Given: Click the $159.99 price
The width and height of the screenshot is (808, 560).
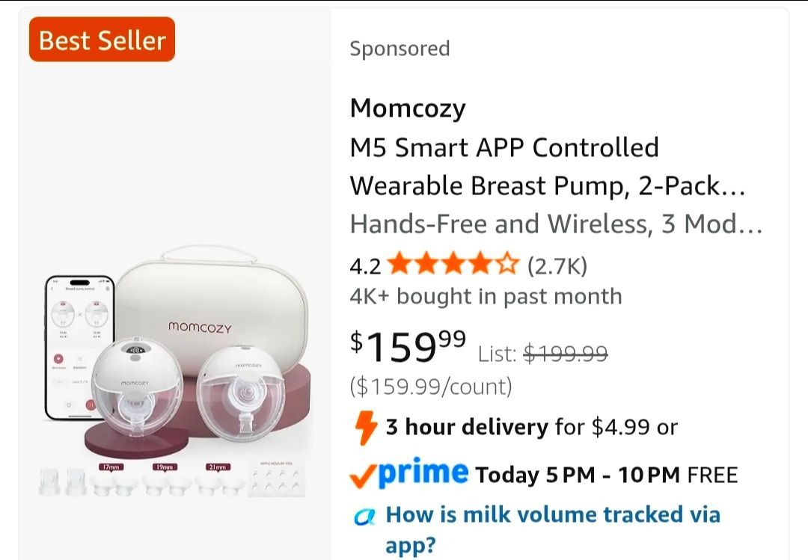Looking at the screenshot, I should click(408, 345).
